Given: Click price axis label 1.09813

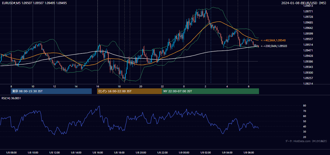Looking at the screenshot, I should (308, 6).
